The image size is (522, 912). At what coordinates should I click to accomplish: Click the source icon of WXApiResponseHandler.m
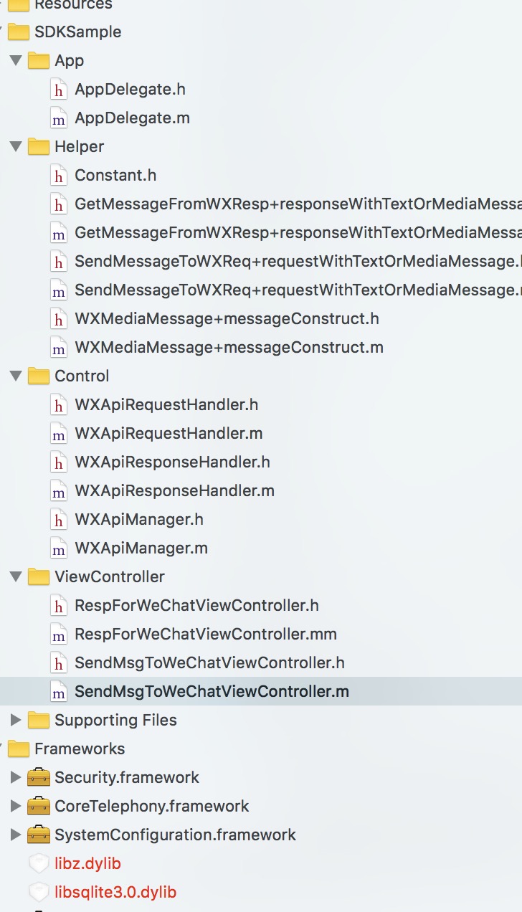[59, 491]
